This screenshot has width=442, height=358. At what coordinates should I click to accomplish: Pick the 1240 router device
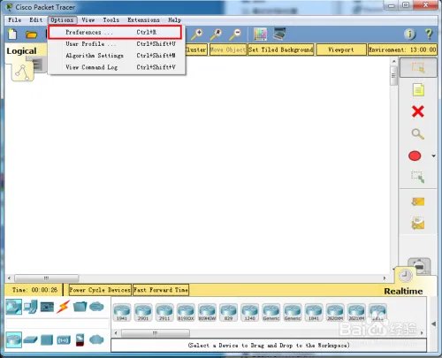coord(250,312)
